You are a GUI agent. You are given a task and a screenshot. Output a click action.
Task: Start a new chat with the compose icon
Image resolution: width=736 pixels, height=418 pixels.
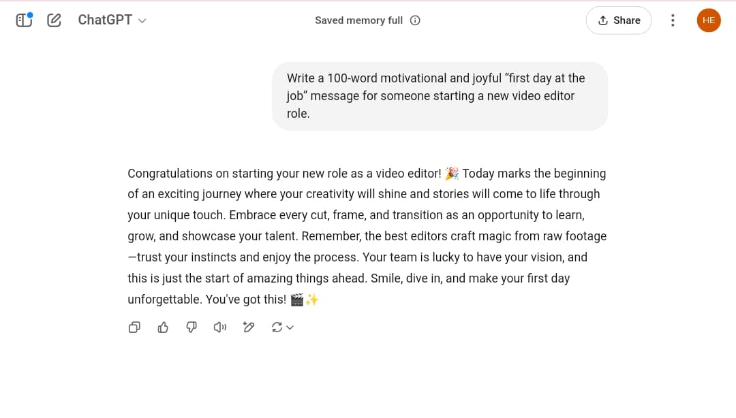tap(54, 20)
